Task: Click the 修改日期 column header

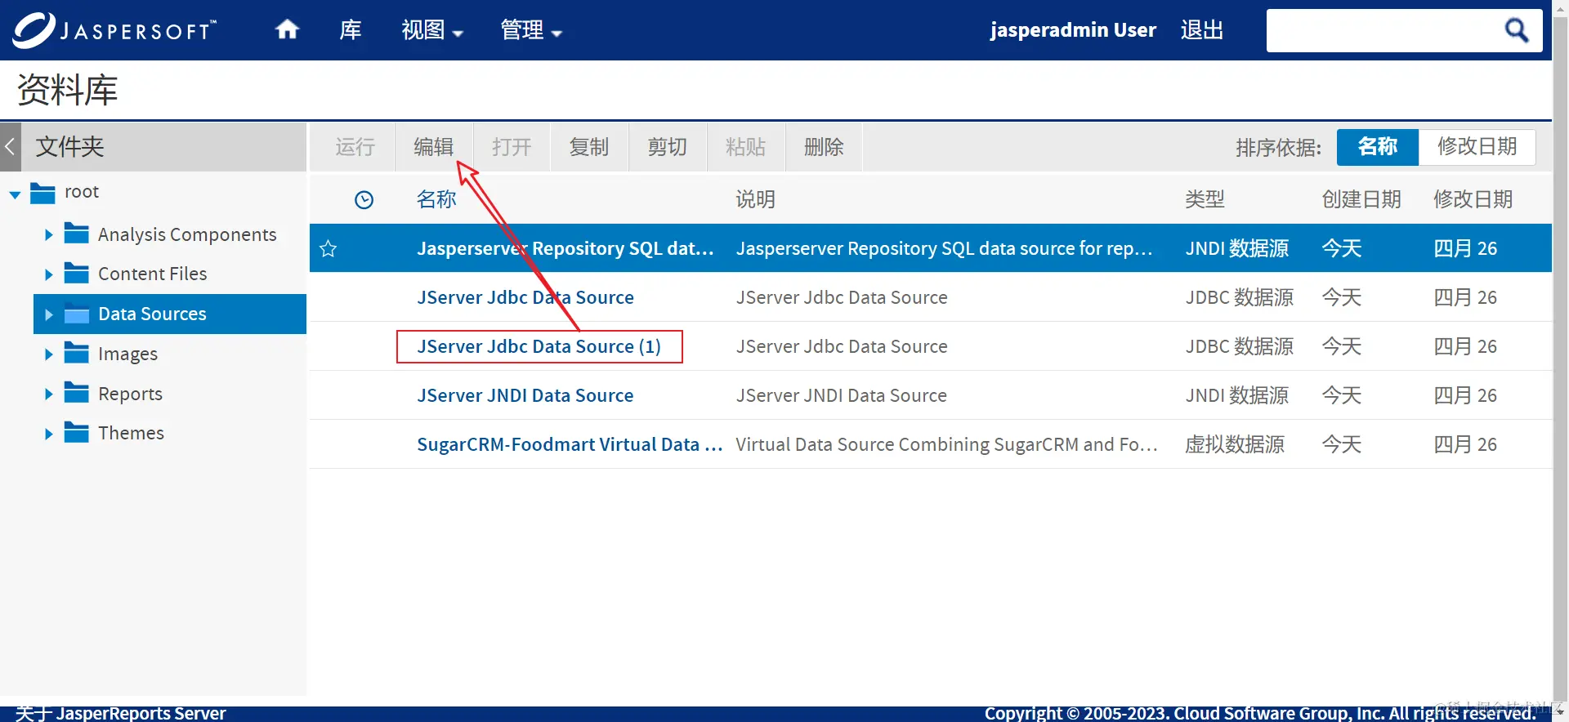Action: coord(1473,199)
